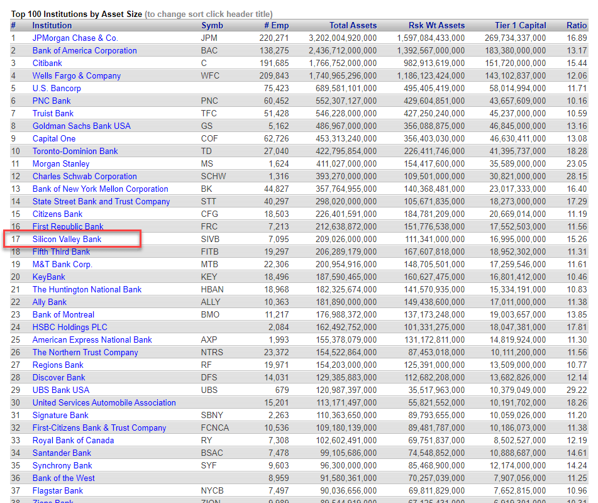The width and height of the screenshot is (598, 503).
Task: Open the U.S. Bancorp link
Action: (x=57, y=89)
